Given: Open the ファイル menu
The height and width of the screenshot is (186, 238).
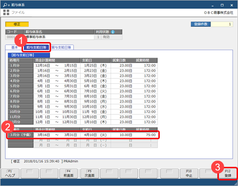Looking at the screenshot, I should [18, 12].
